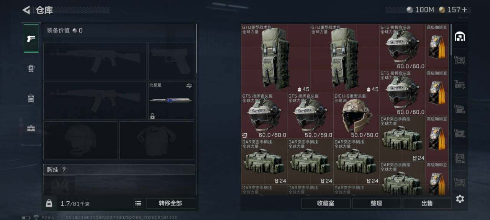This screenshot has width=490, height=220.
Task: Click the storage lock icon beside weight
Action: tap(49, 204)
